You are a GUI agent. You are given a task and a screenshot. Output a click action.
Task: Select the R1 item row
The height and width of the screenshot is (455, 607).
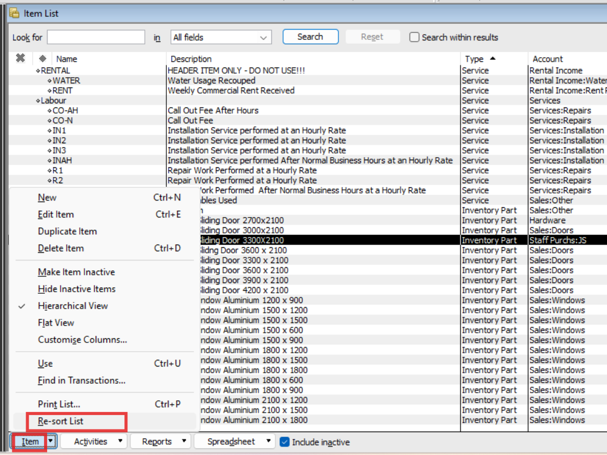point(308,170)
